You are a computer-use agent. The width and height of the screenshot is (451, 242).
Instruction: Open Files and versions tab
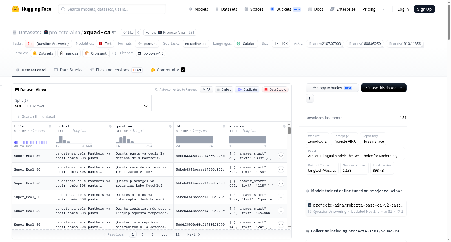116,70
